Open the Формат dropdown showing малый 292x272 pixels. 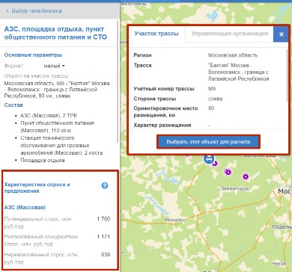54,66
